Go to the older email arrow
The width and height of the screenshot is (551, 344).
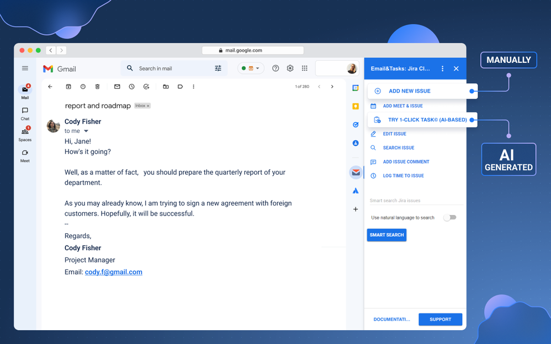click(x=332, y=87)
